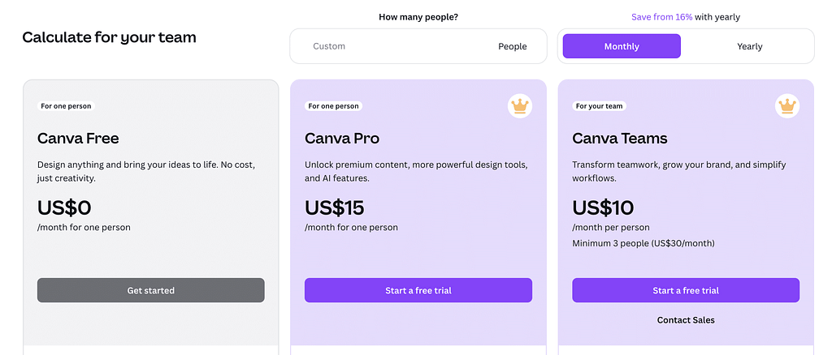Click the People label in count box
Viewport: 832px width, 355px height.
(x=512, y=46)
